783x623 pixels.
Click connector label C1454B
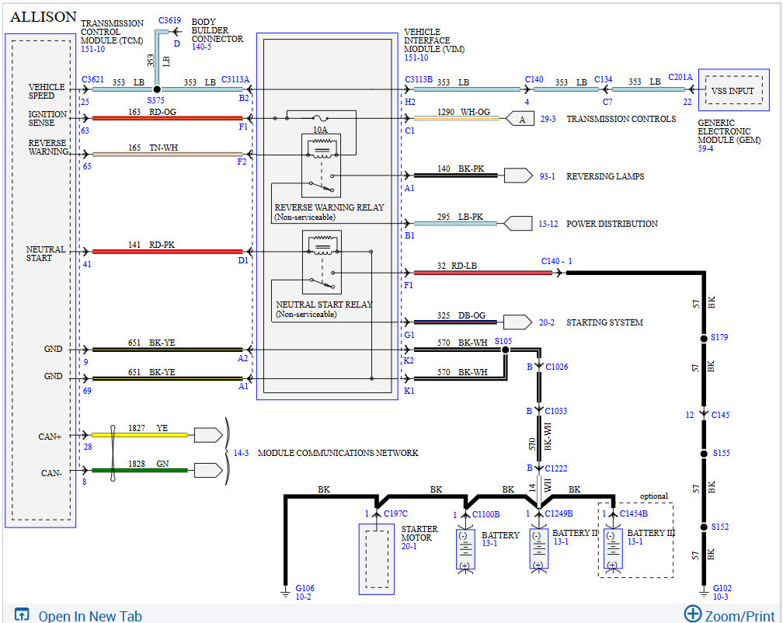click(633, 513)
